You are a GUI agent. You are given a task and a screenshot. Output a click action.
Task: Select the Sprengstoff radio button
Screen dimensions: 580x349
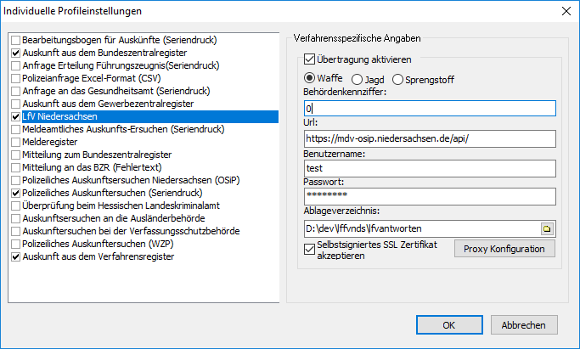click(x=400, y=79)
